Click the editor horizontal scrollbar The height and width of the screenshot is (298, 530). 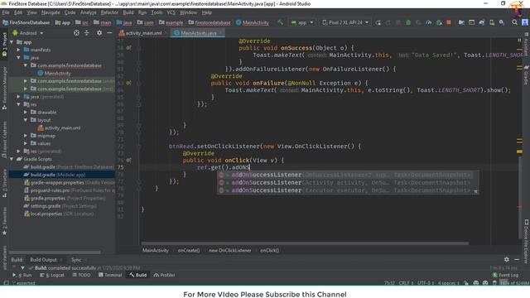click(305, 243)
